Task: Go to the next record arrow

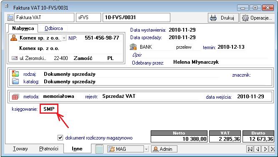Action: (265, 149)
